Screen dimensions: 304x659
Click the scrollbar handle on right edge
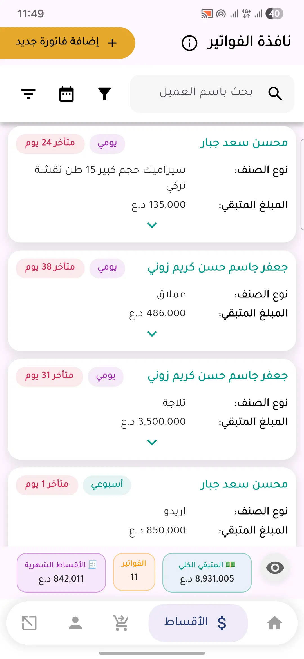click(302, 184)
